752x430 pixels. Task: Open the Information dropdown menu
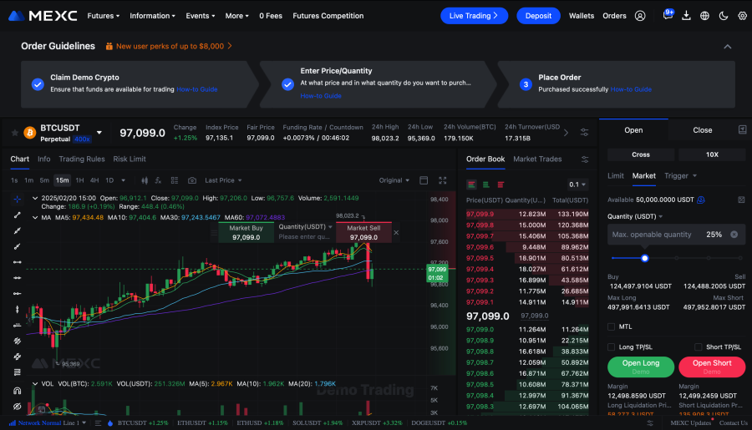point(153,16)
